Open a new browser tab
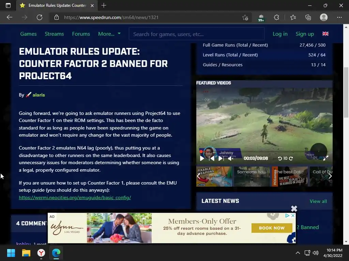Screen dimensions: 349x261 [104, 5]
